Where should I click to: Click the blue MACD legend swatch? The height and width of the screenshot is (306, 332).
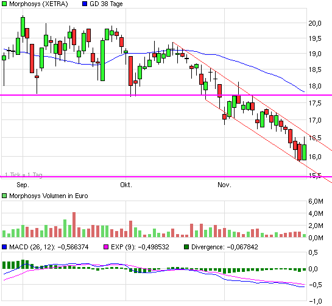tap(4, 247)
